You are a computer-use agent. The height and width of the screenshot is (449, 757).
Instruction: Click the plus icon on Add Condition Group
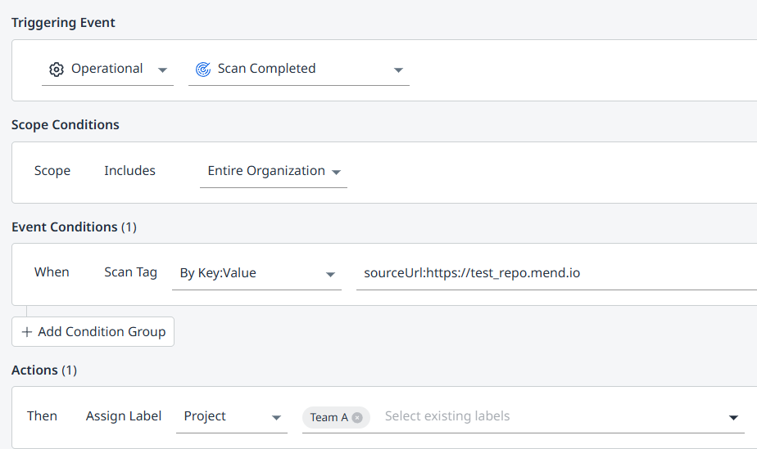click(27, 332)
